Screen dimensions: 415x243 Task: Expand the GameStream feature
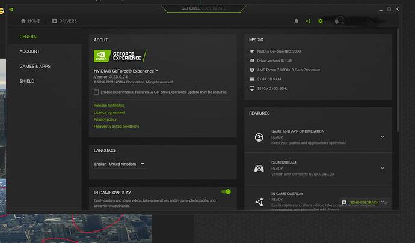(x=383, y=168)
